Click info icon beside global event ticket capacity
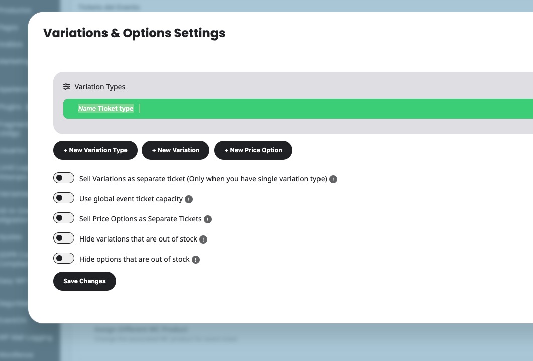Viewport: 533px width, 361px height. tap(189, 199)
